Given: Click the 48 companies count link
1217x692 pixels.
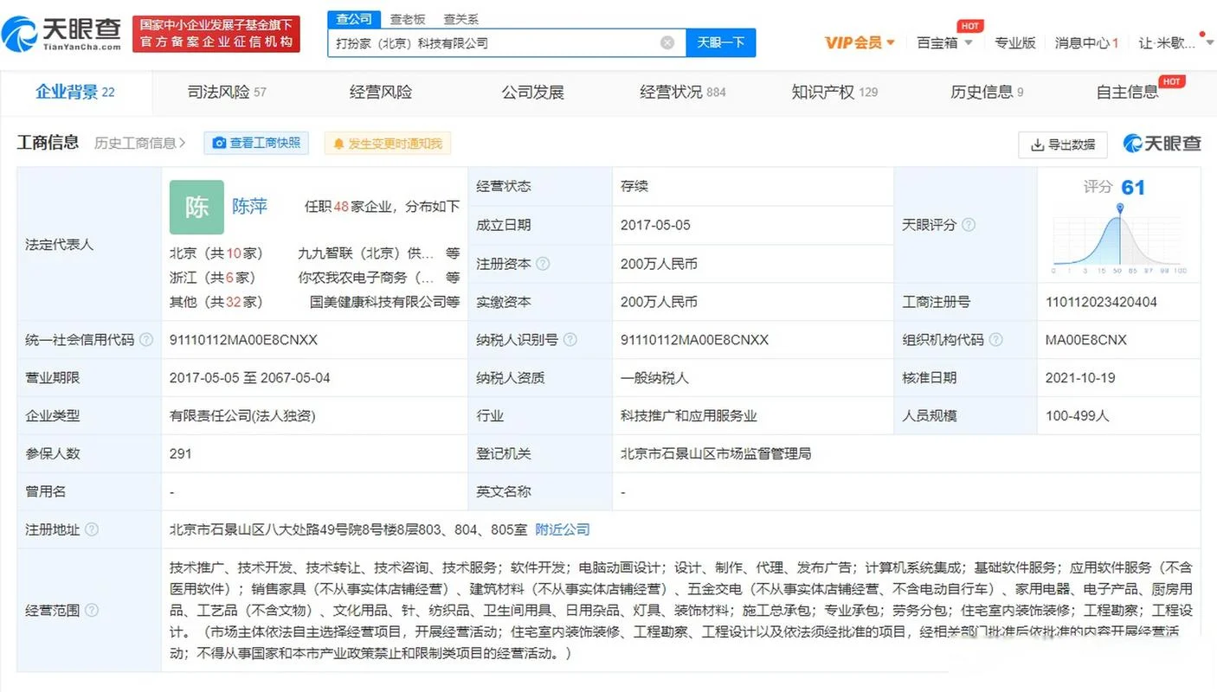Looking at the screenshot, I should click(340, 207).
